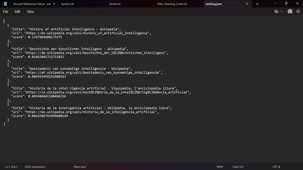
Task: Switch to the System.ini tab
Action: [68, 4]
